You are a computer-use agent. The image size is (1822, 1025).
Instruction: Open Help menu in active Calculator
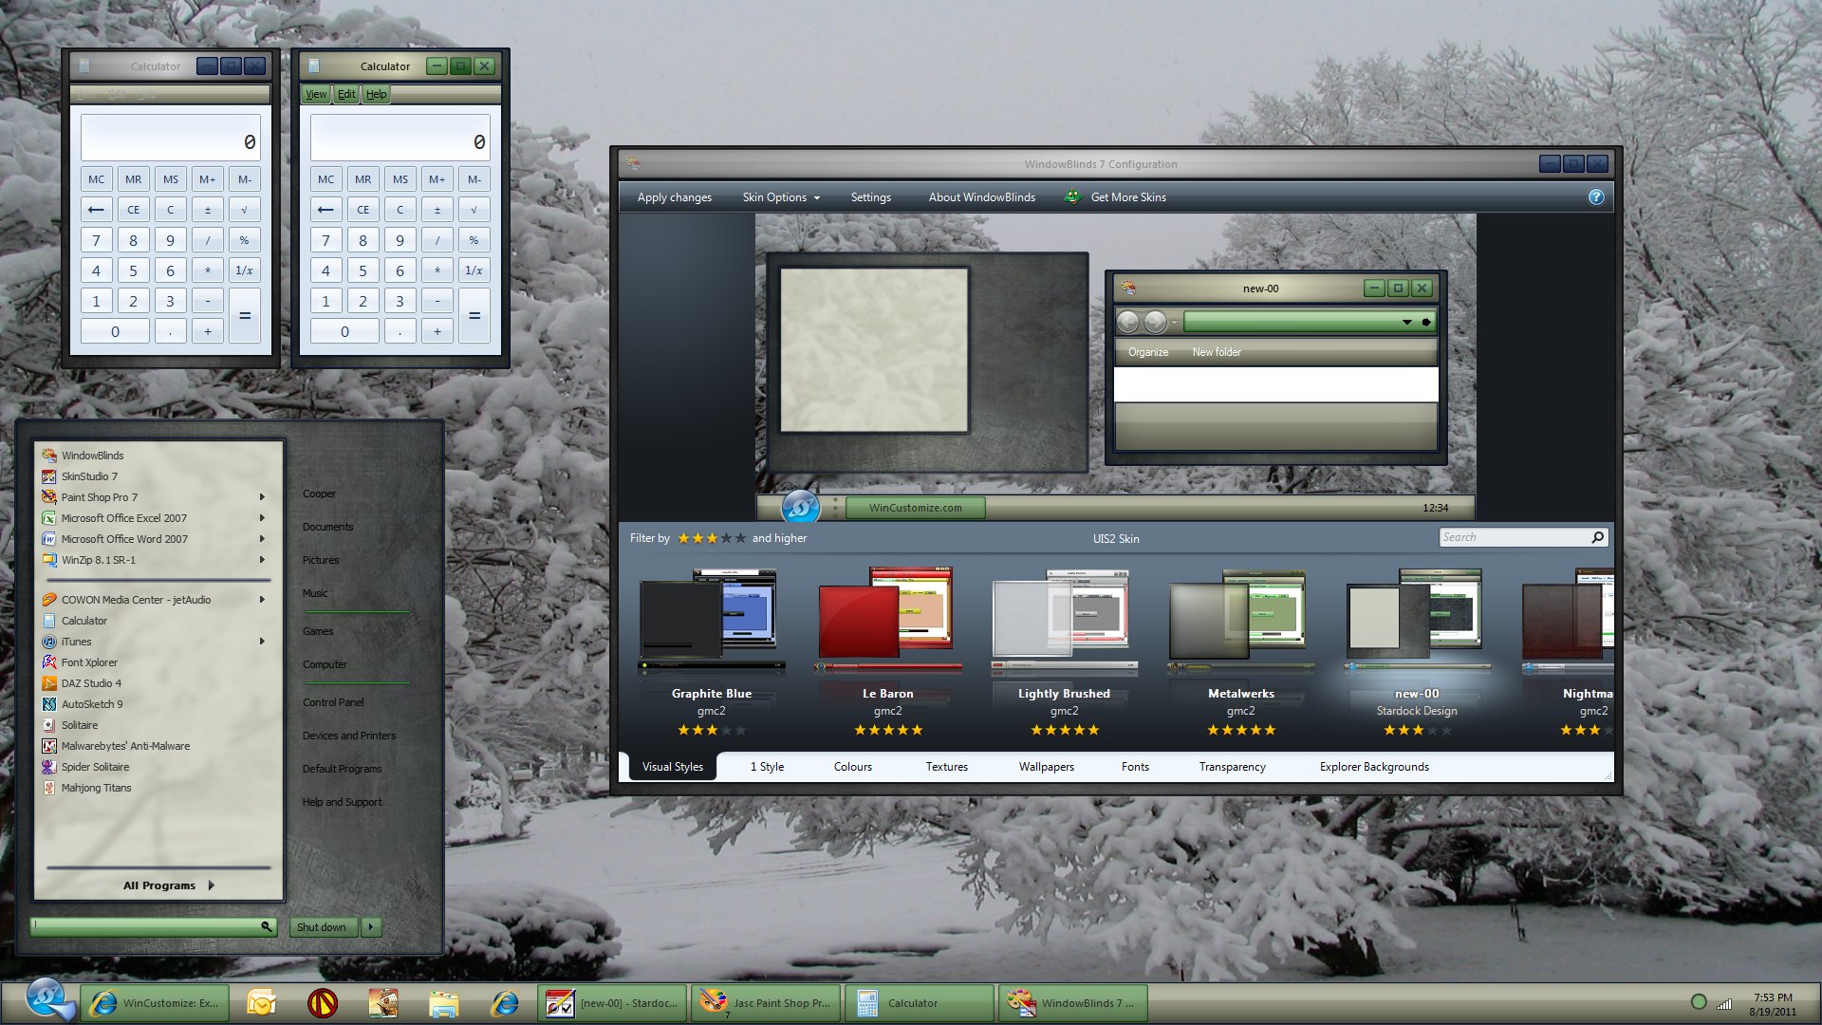[377, 94]
